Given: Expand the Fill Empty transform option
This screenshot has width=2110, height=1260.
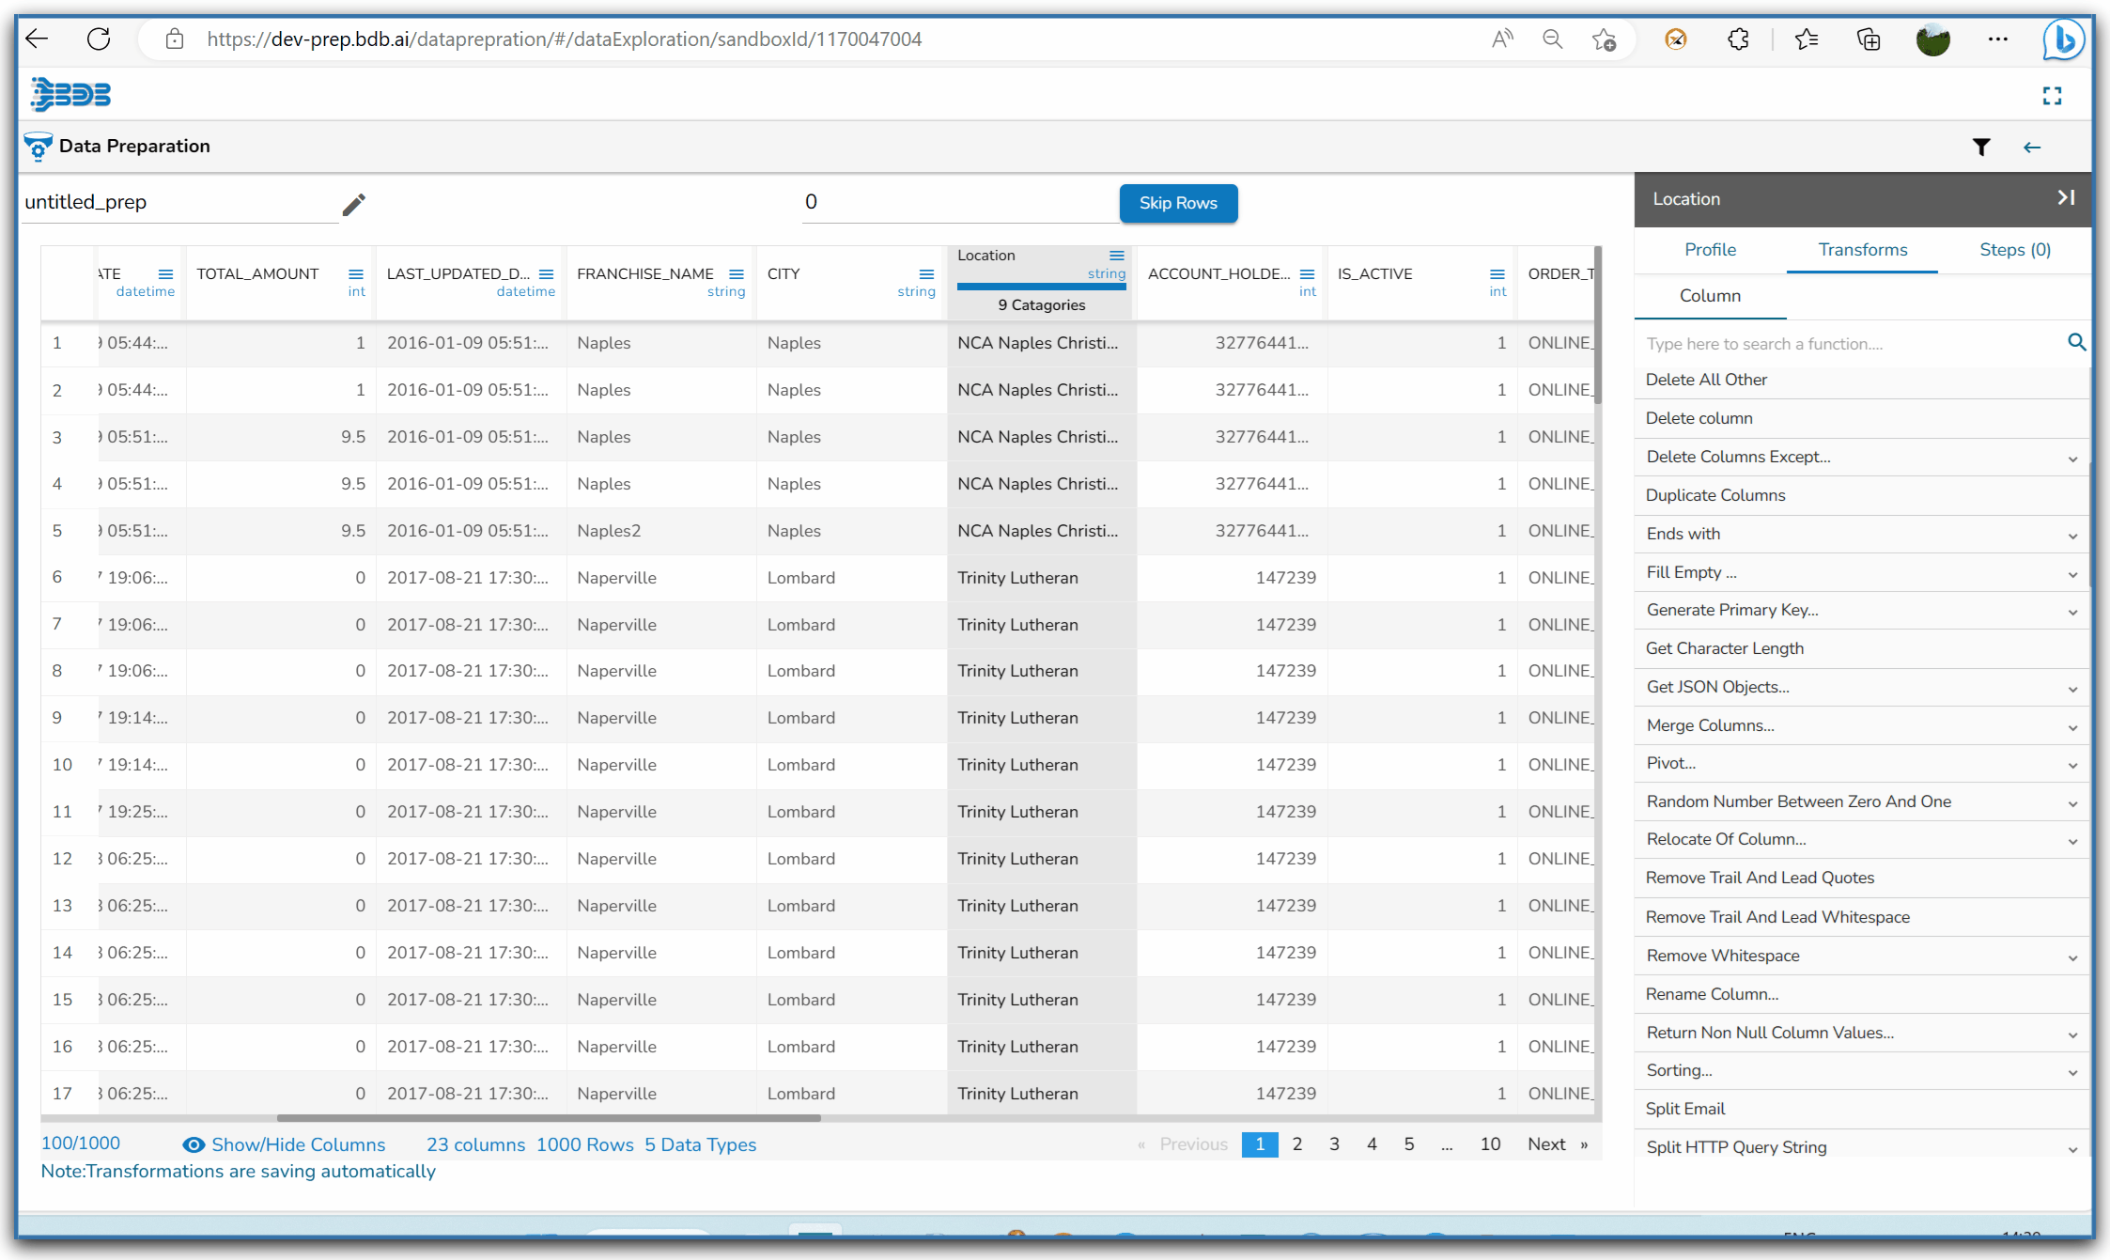Looking at the screenshot, I should (x=2072, y=573).
